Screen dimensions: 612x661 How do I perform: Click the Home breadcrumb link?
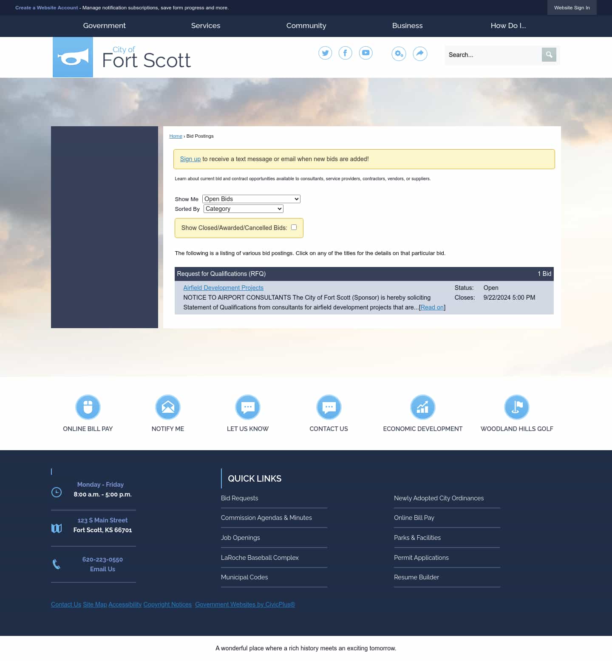(x=176, y=136)
